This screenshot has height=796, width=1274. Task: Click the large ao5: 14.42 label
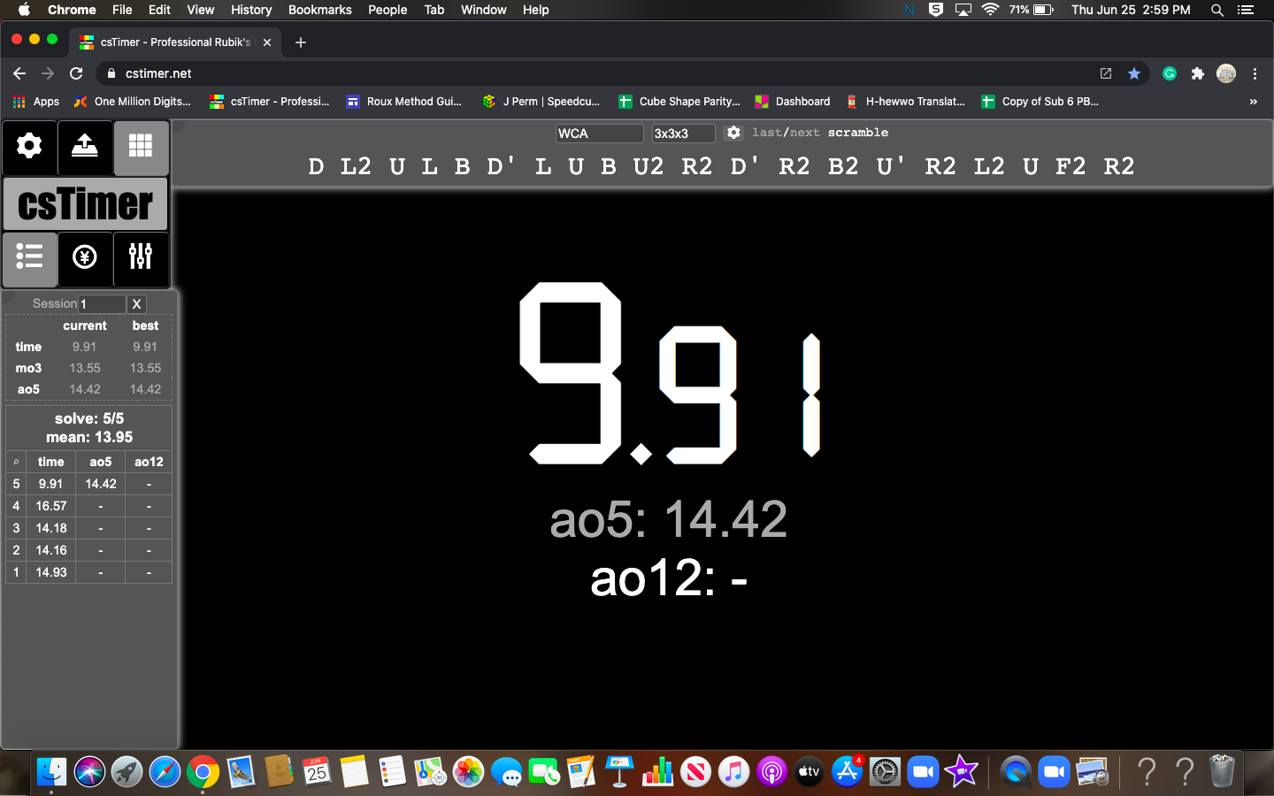click(668, 519)
